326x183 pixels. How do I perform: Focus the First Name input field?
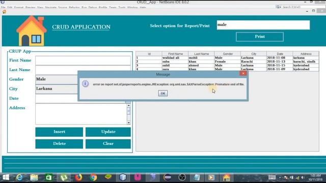tap(83, 60)
